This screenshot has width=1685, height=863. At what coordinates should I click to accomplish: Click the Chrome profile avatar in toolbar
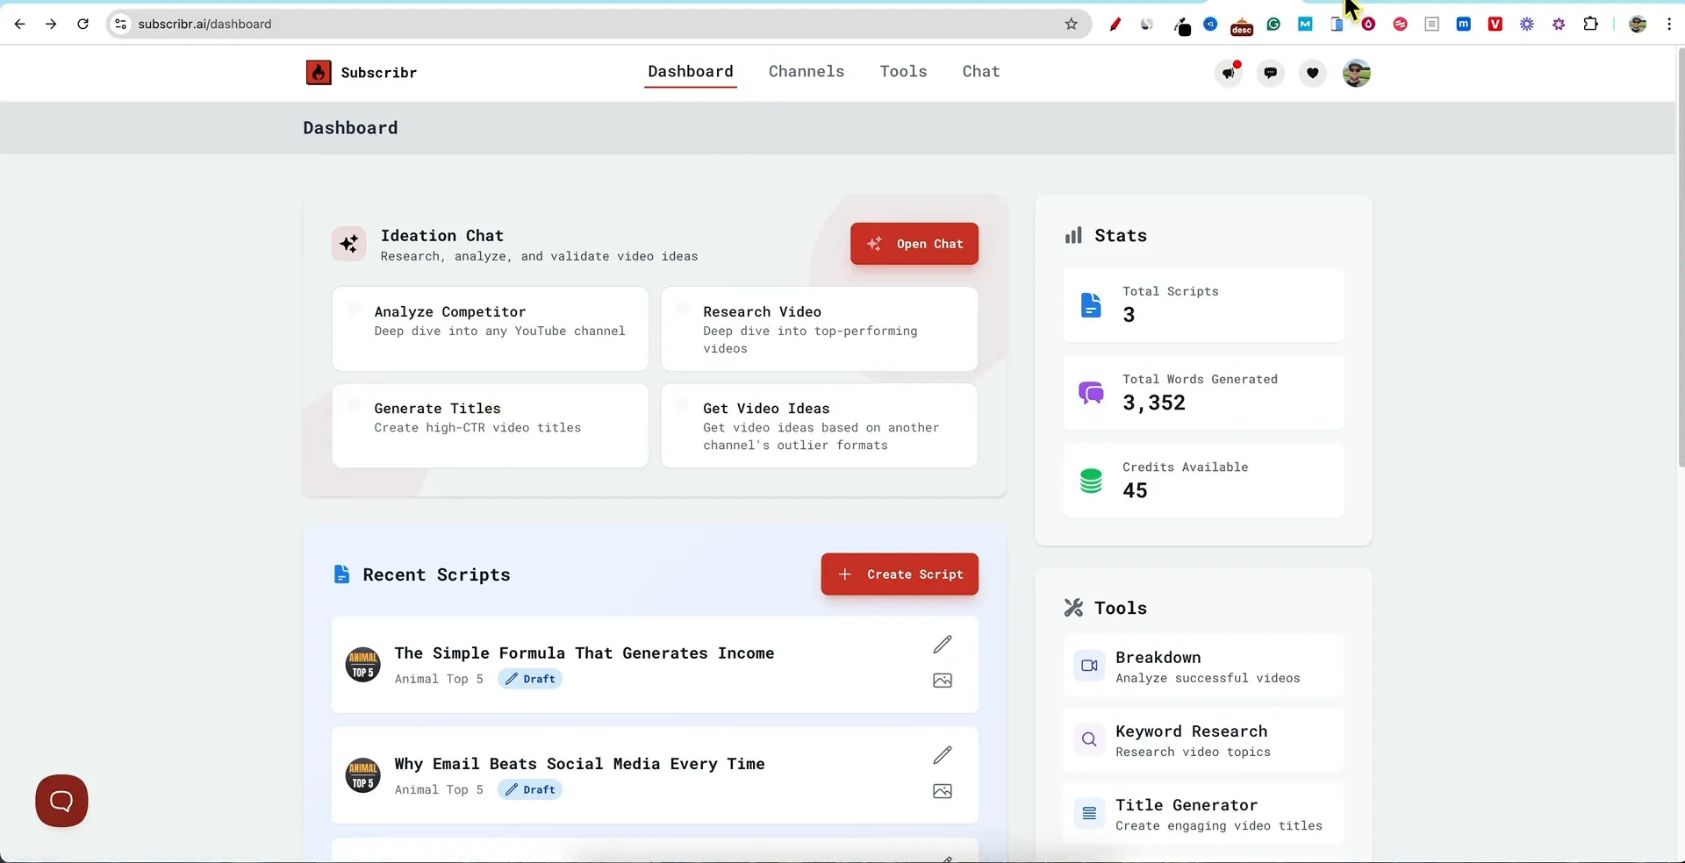coord(1638,24)
